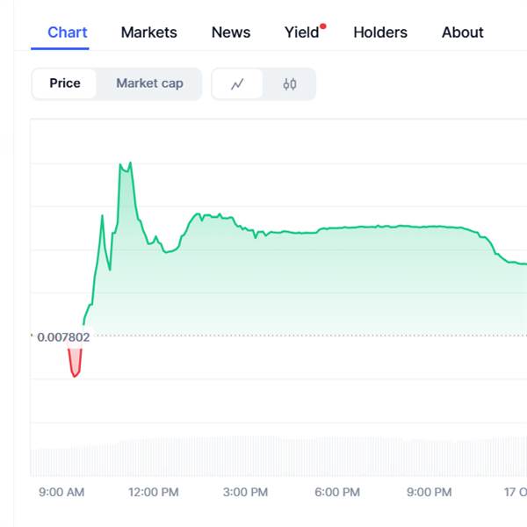Open the Yield tab

coord(301,32)
